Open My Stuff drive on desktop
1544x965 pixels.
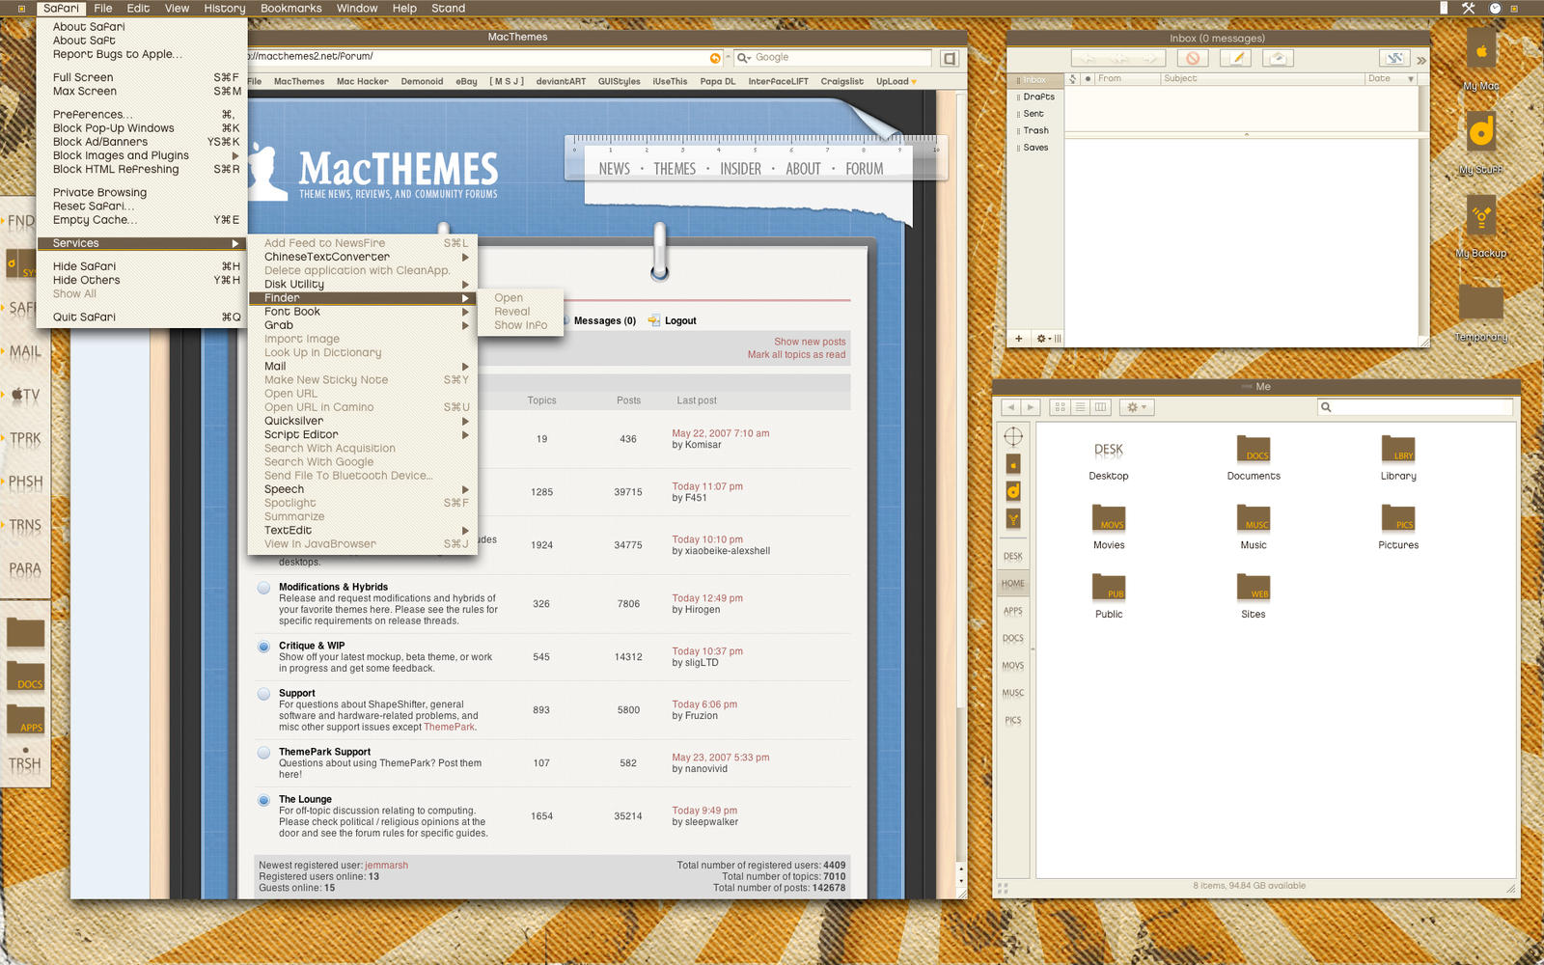point(1481,143)
